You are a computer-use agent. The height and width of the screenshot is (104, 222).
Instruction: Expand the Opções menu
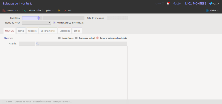tap(49, 11)
